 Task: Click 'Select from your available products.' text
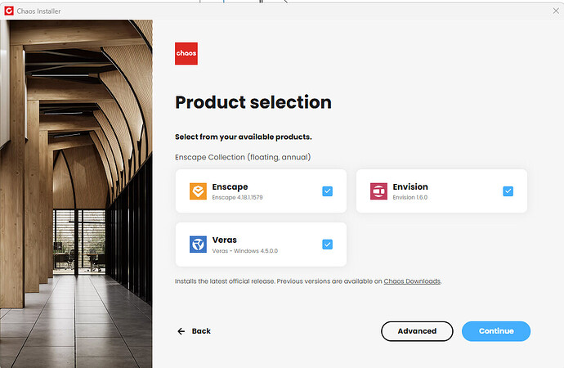point(243,137)
